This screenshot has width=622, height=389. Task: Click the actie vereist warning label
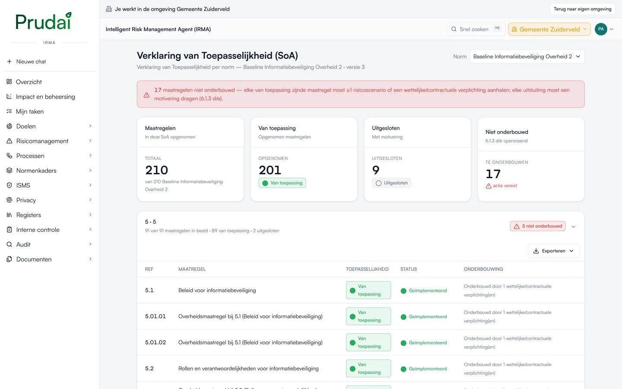(x=501, y=186)
